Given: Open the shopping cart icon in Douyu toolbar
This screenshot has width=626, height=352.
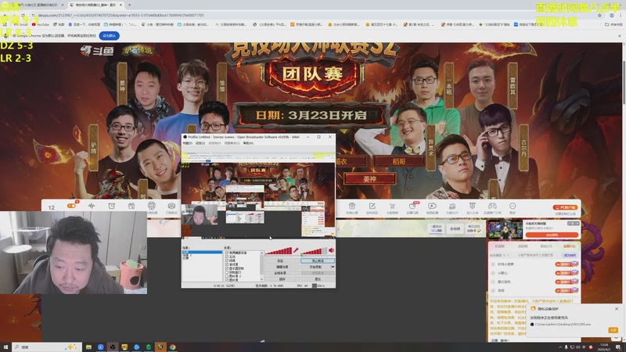Looking at the screenshot, I should pos(392,207).
